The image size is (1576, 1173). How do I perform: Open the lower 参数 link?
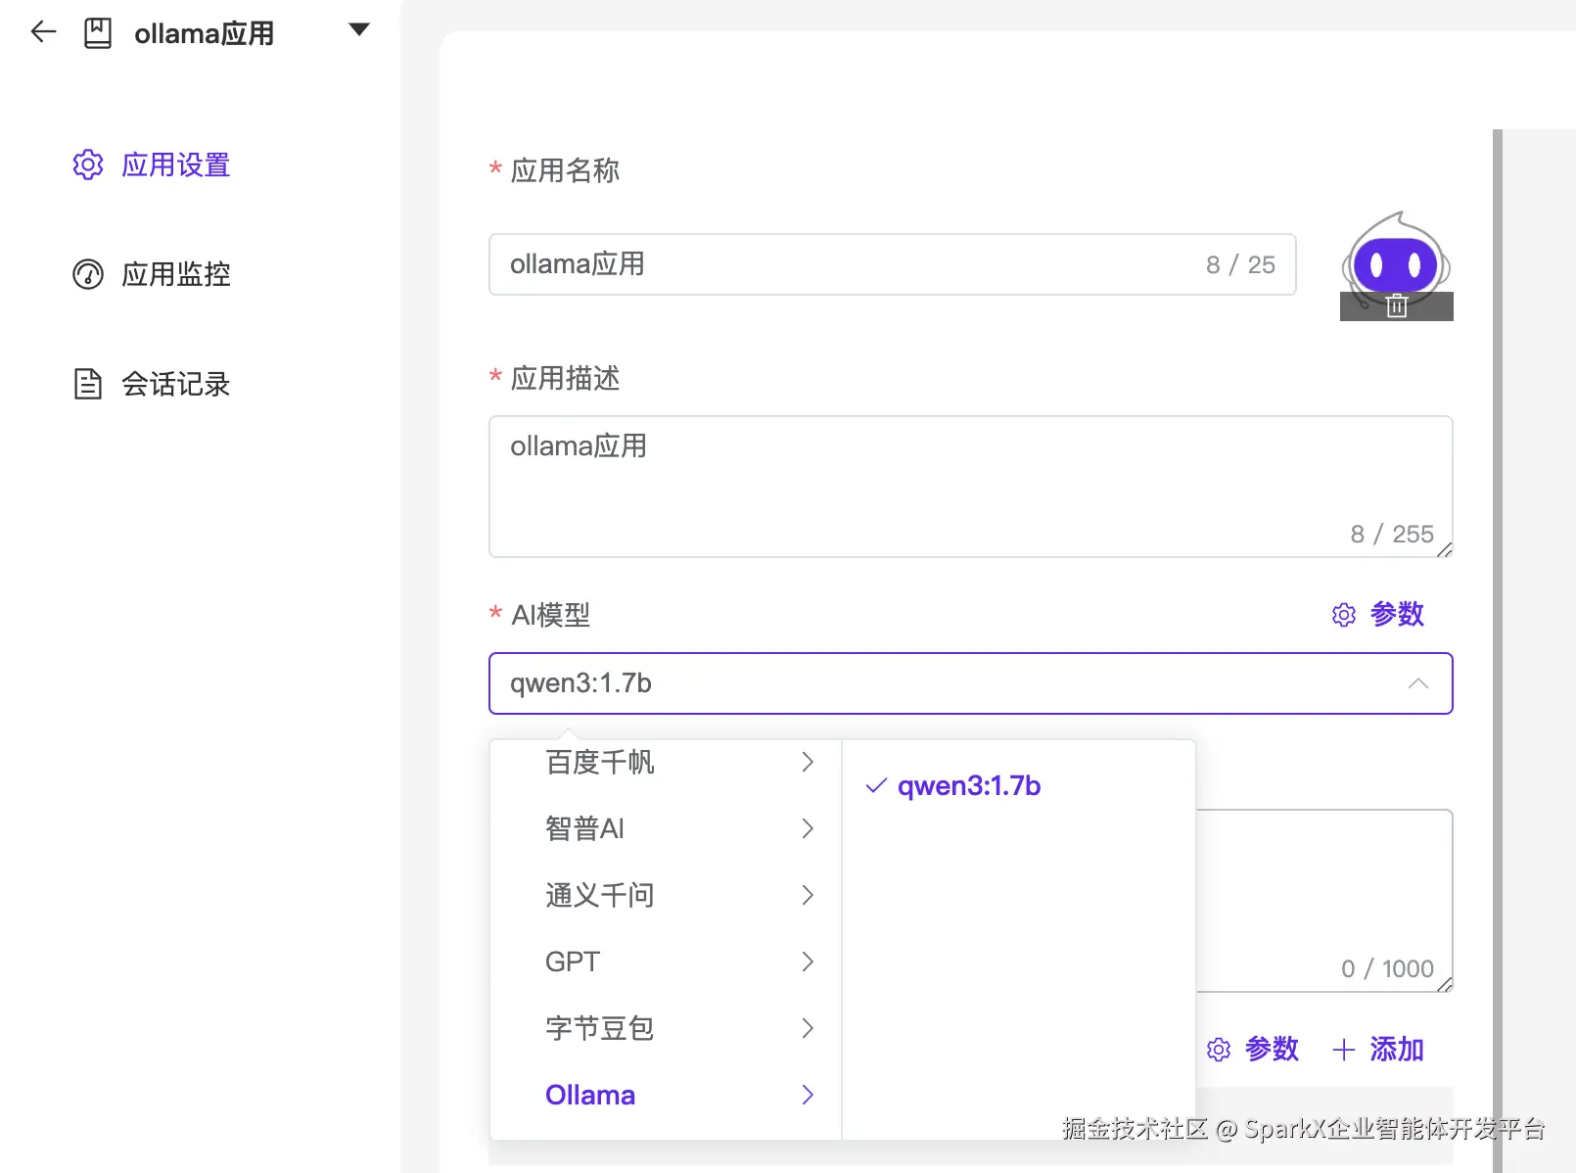[x=1272, y=1049]
